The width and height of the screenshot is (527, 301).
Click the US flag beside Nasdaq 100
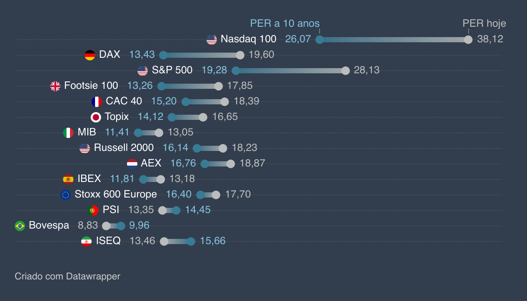click(x=212, y=40)
